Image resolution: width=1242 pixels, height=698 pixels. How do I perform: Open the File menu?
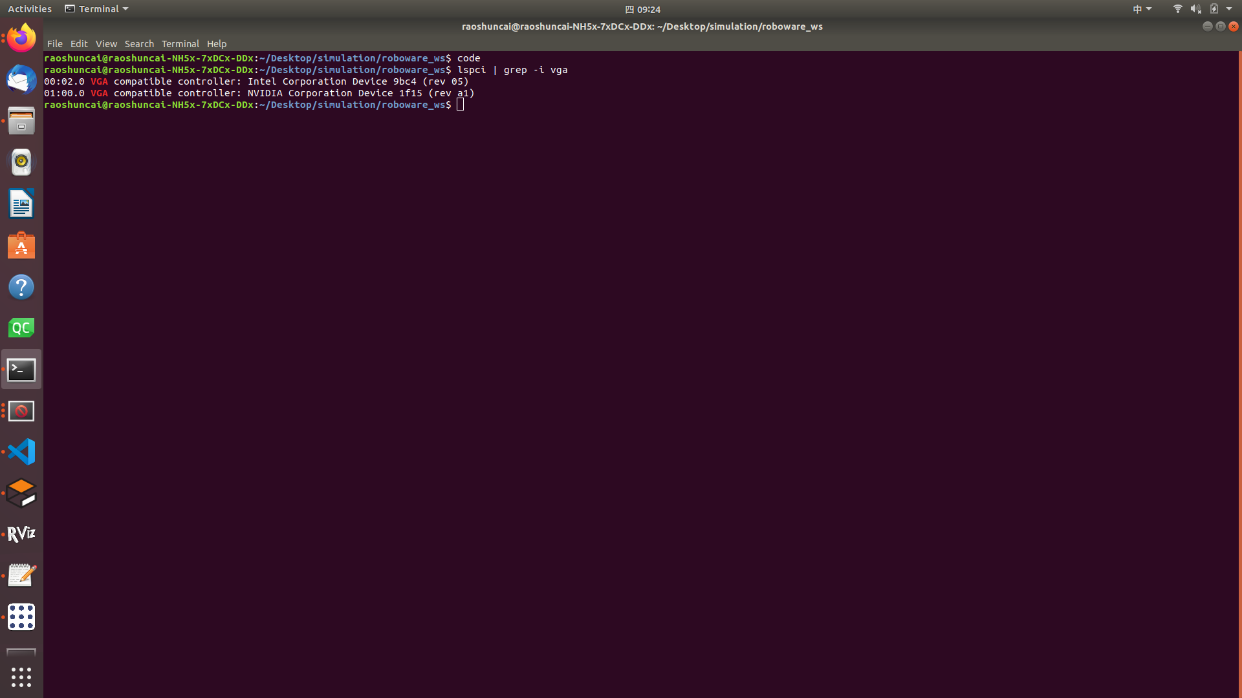pos(54,44)
